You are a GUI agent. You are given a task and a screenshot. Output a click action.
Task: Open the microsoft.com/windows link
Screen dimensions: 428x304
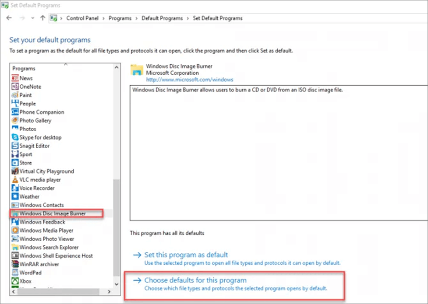click(x=189, y=80)
